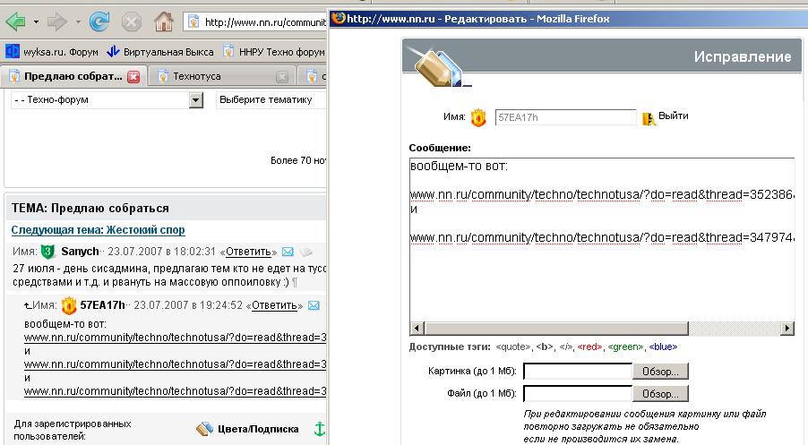Click Обзор button for Картинка upload
The image size is (808, 445).
pos(661,371)
